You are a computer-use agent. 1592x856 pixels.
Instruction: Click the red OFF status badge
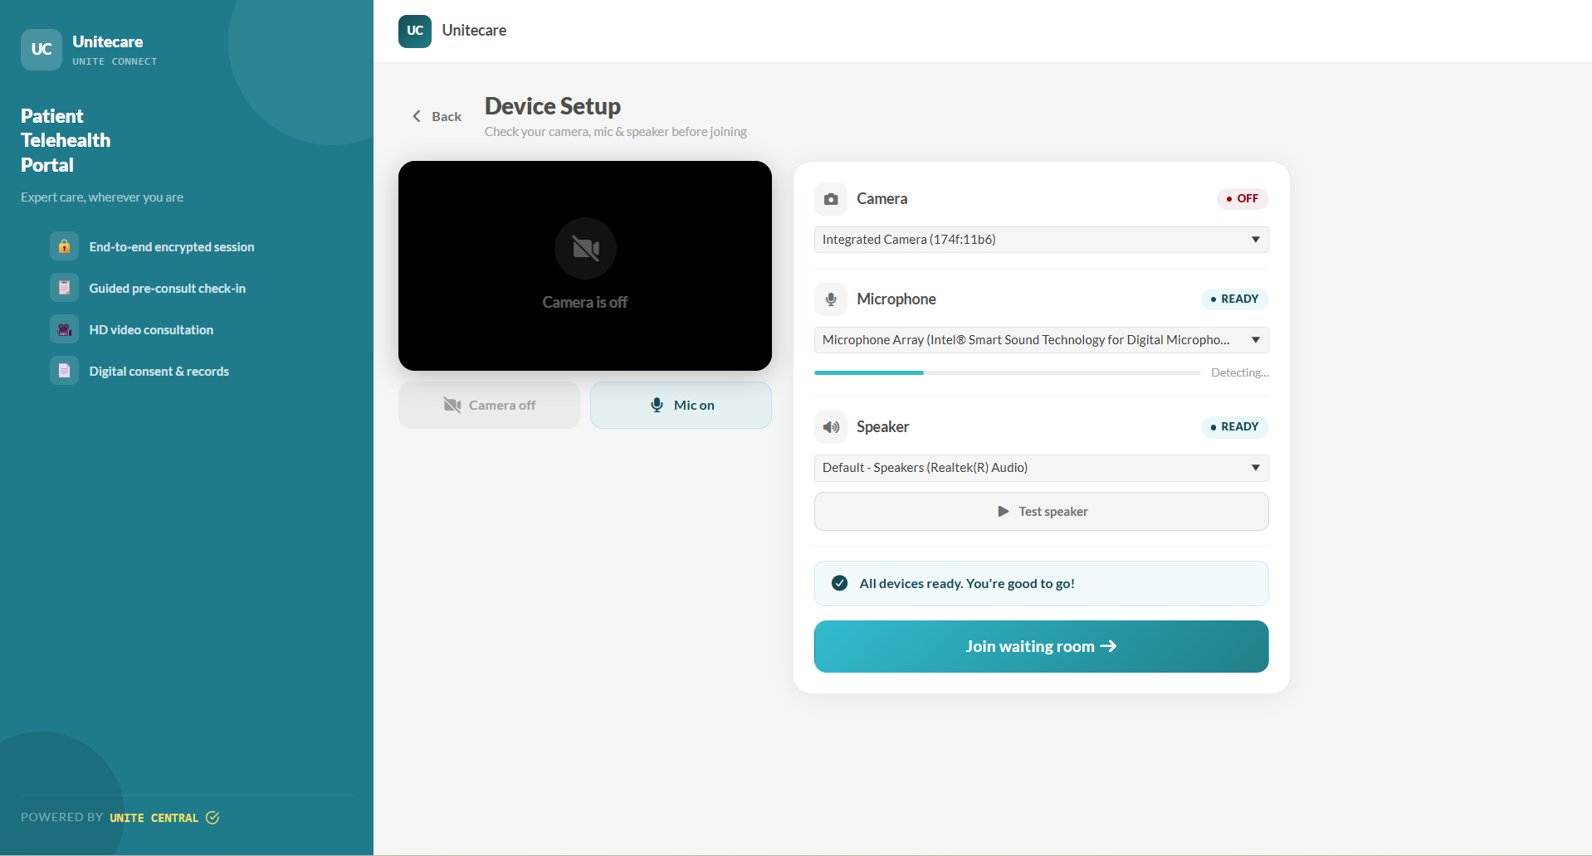click(1243, 199)
